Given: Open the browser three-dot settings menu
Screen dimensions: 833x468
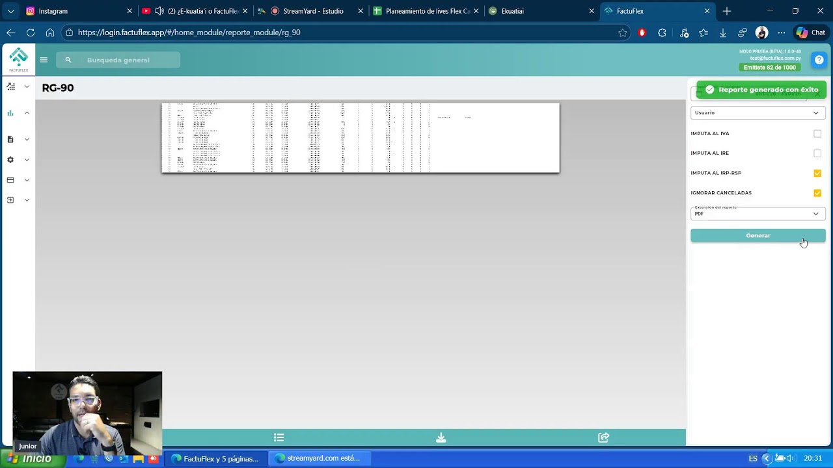Looking at the screenshot, I should point(782,32).
